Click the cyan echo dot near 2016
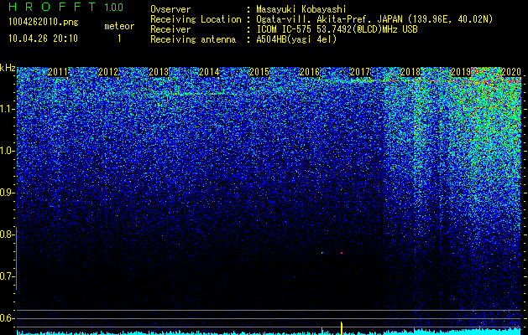The width and height of the screenshot is (528, 335). (322, 253)
